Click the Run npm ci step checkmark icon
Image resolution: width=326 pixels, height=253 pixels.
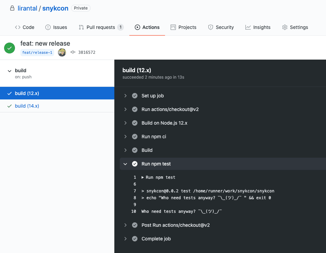tap(135, 137)
